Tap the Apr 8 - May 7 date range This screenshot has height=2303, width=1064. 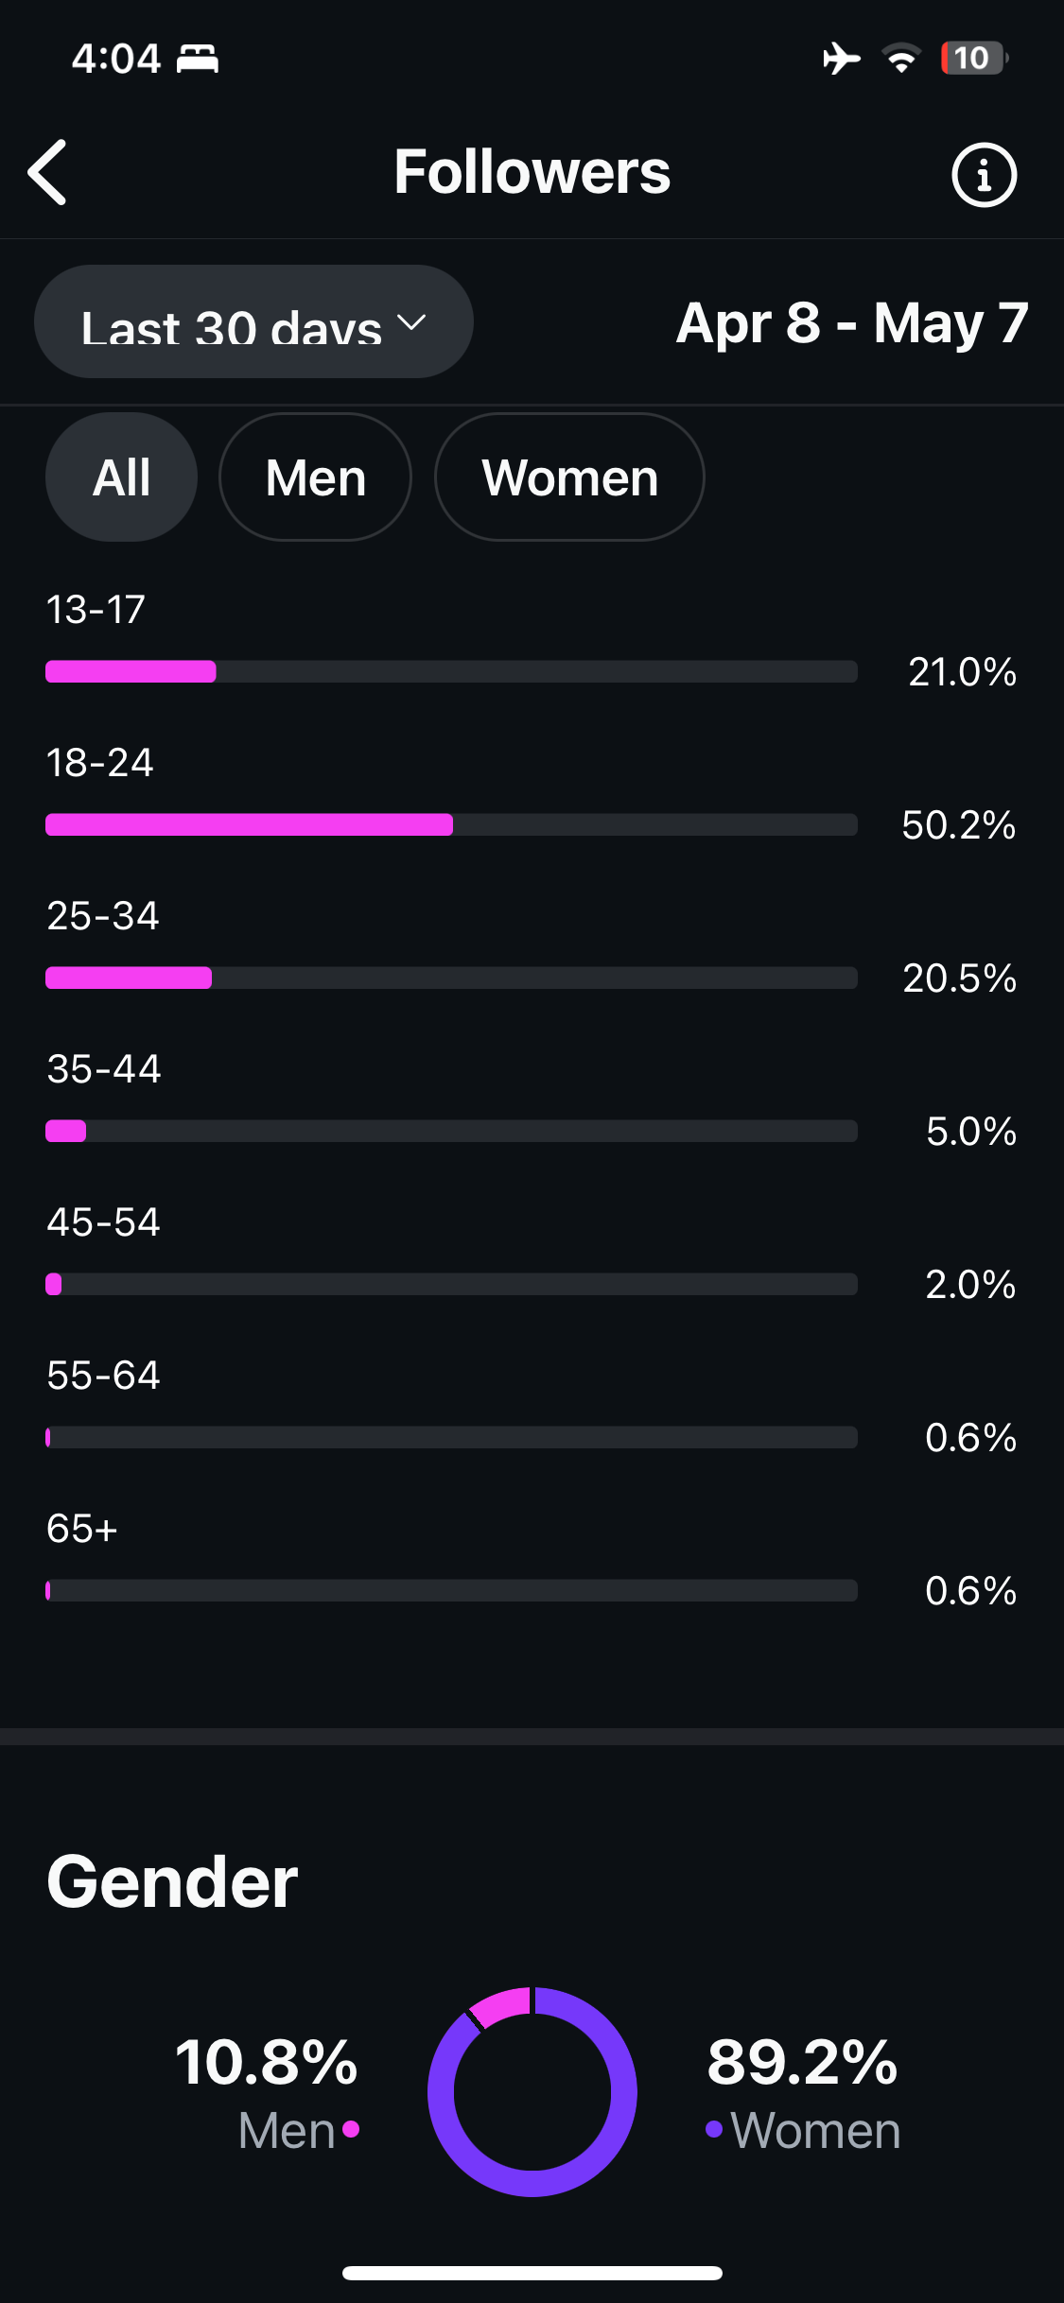point(851,323)
